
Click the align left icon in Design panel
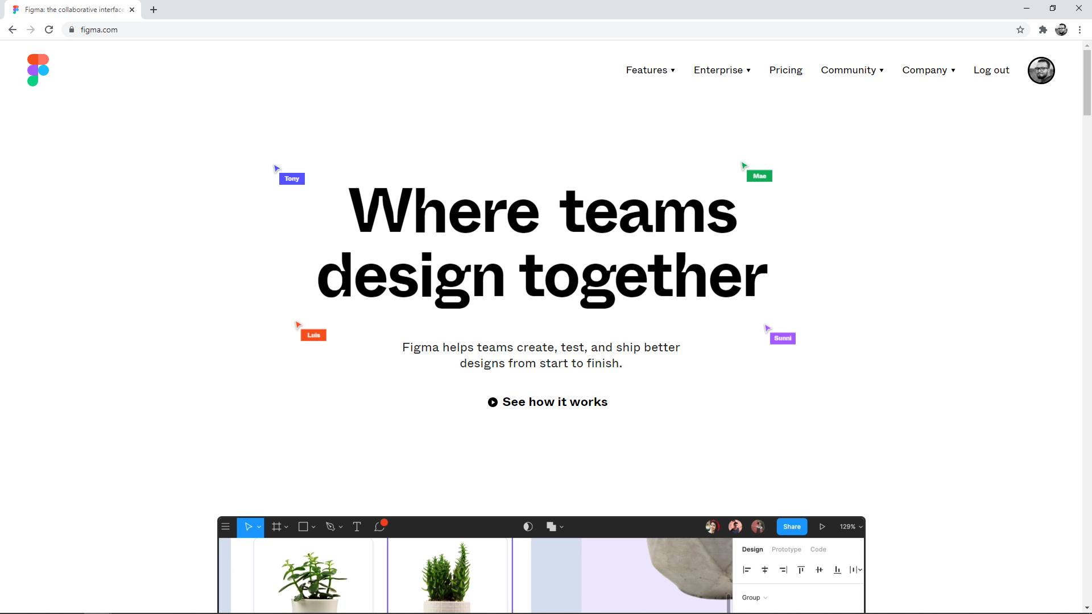pyautogui.click(x=747, y=570)
